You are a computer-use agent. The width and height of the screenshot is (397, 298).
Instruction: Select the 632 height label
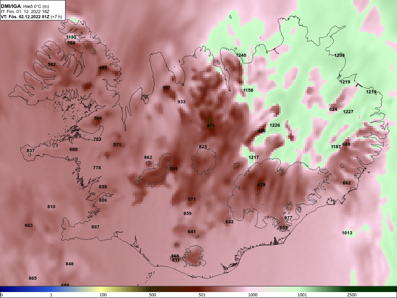point(229,222)
